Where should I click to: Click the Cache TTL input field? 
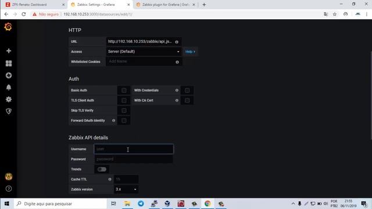(x=126, y=179)
